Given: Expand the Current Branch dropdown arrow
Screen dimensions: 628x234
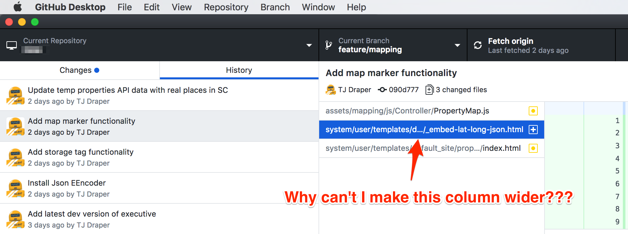Looking at the screenshot, I should click(x=457, y=45).
